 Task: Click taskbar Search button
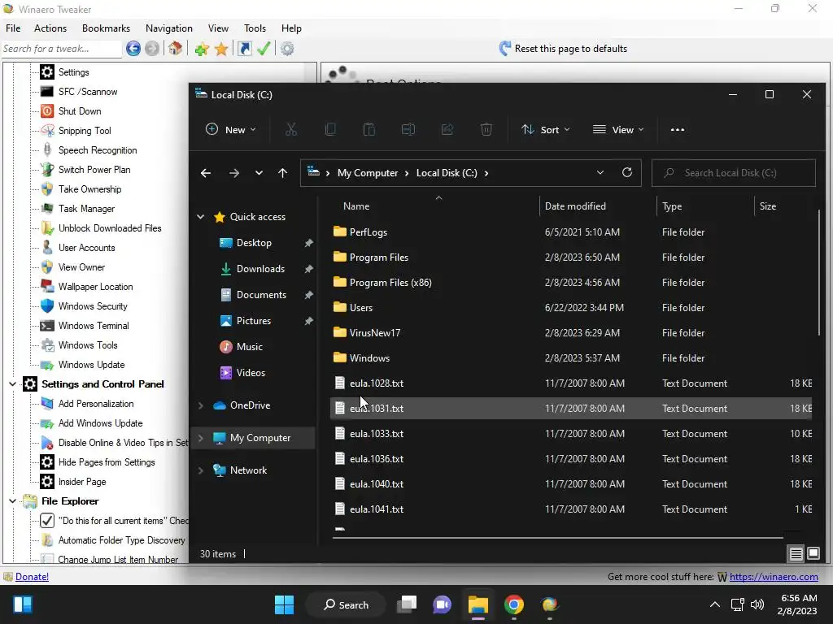pyautogui.click(x=346, y=604)
